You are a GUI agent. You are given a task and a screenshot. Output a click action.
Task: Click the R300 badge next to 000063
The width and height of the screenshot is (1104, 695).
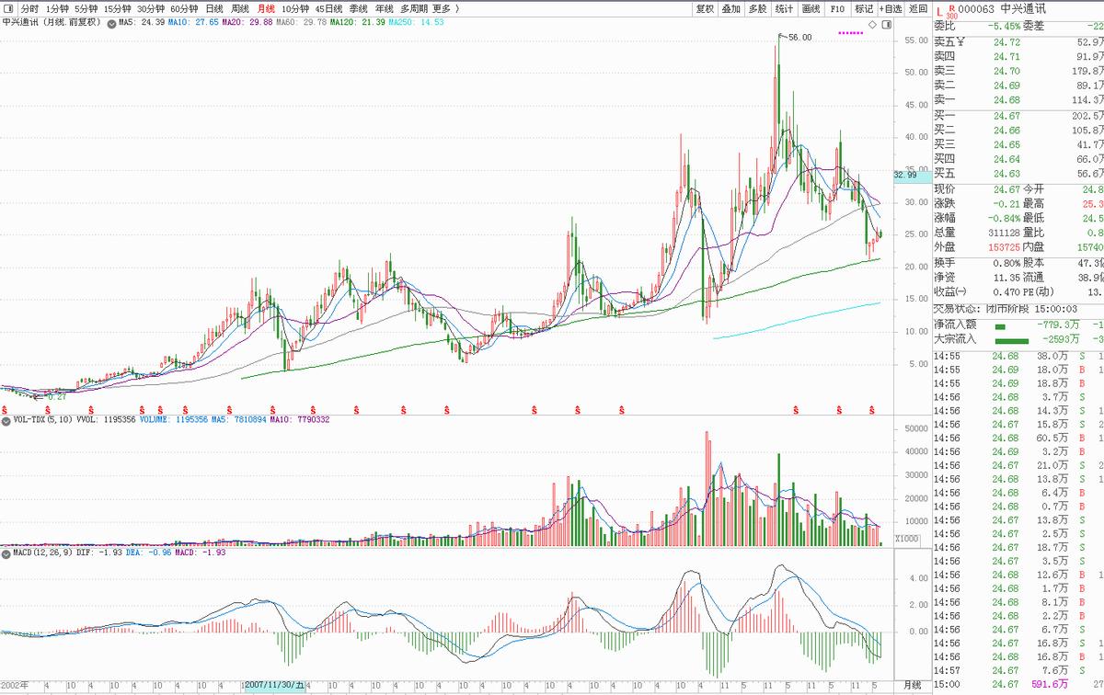pos(951,11)
